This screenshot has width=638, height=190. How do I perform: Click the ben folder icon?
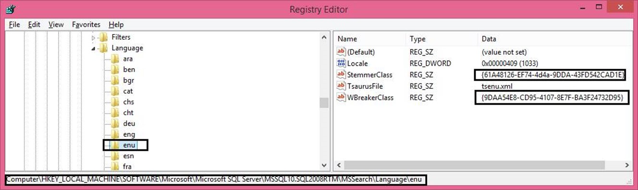point(115,70)
